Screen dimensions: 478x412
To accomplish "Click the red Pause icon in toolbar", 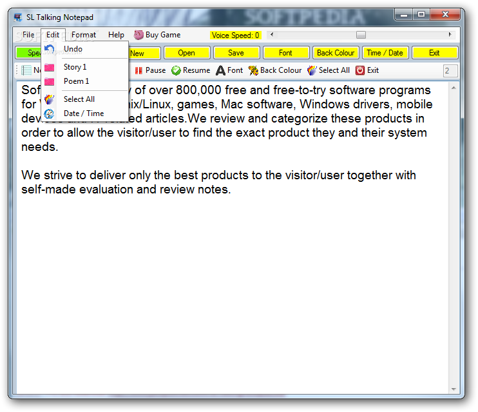I will pyautogui.click(x=139, y=70).
